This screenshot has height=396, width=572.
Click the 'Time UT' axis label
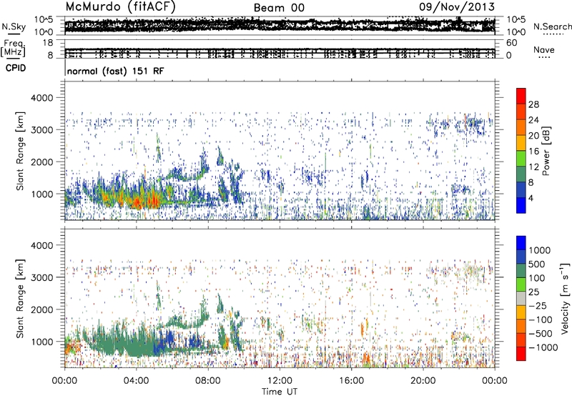(280, 392)
